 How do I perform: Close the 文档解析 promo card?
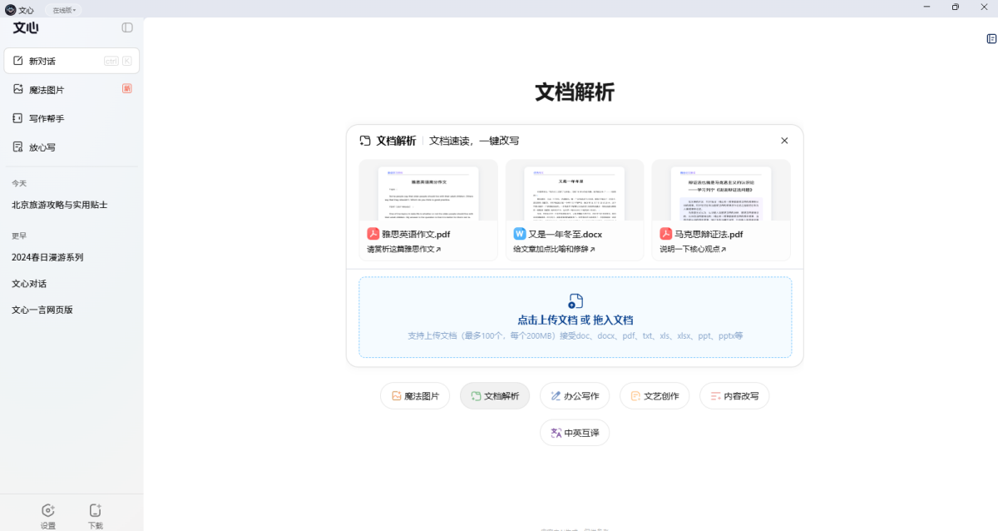[783, 140]
